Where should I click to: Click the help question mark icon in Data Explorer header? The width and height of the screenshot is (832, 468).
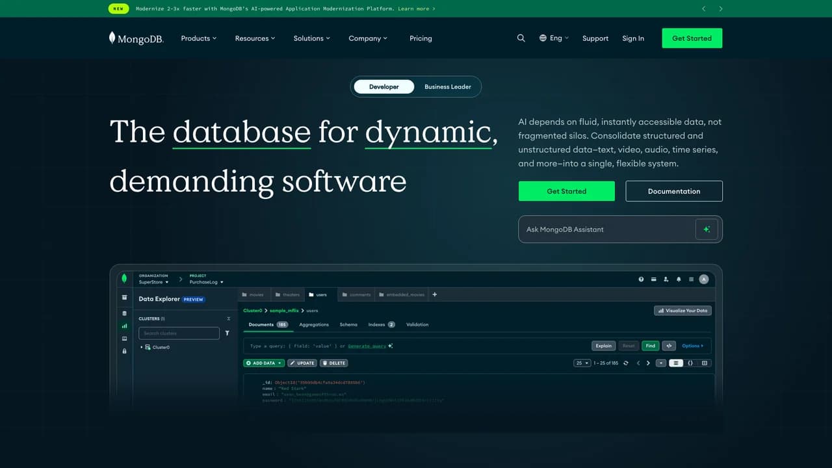pyautogui.click(x=641, y=279)
